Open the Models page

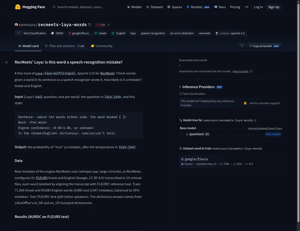point(134,7)
